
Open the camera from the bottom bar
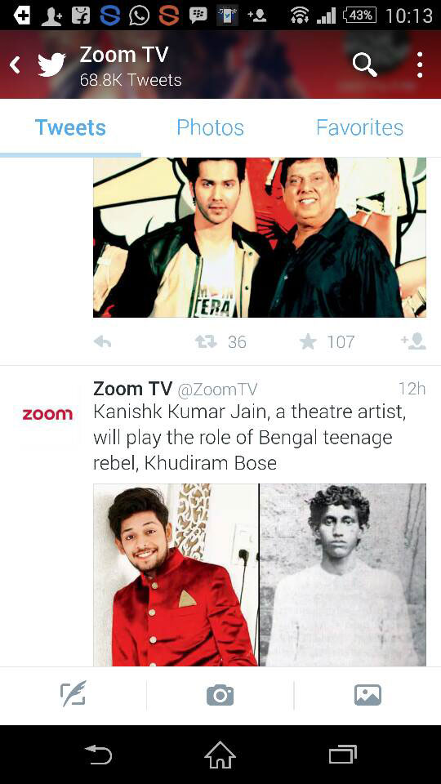click(220, 696)
